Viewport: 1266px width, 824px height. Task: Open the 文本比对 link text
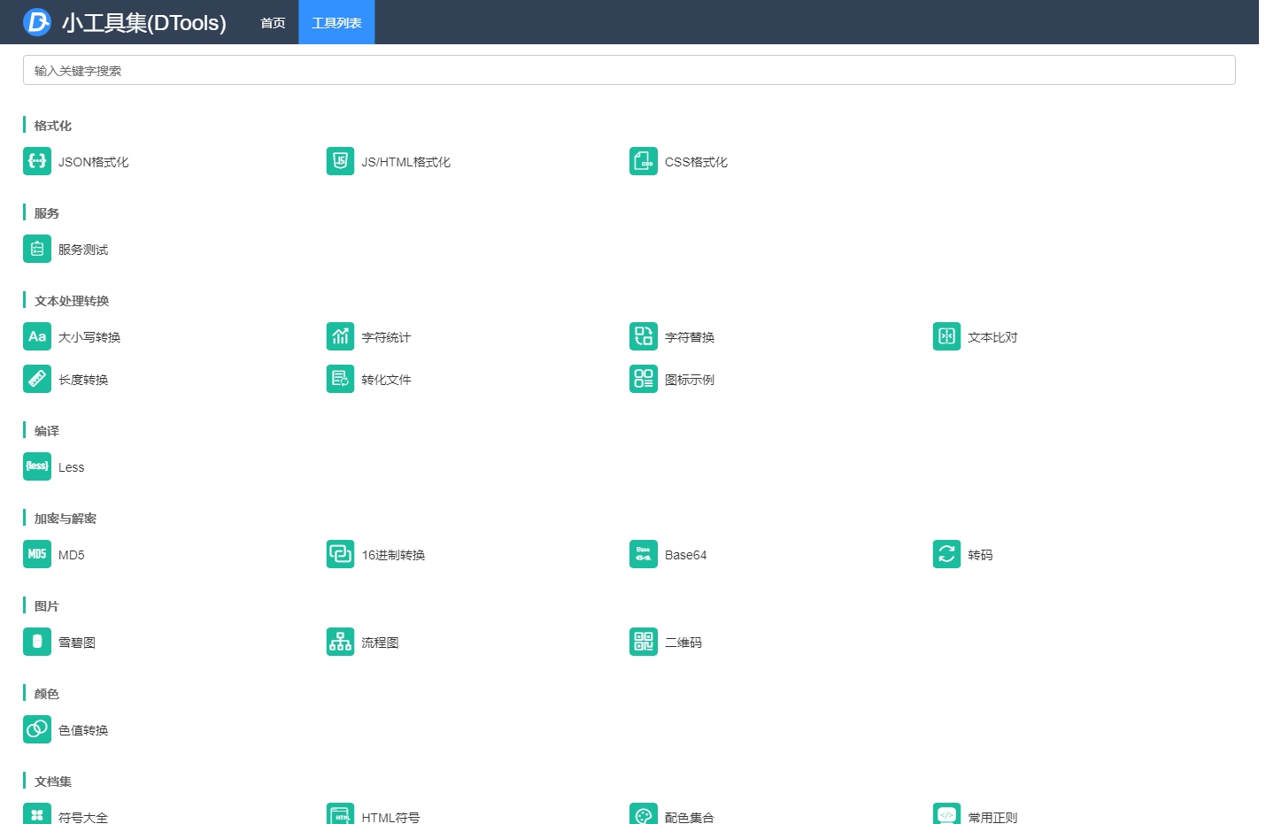tap(992, 337)
